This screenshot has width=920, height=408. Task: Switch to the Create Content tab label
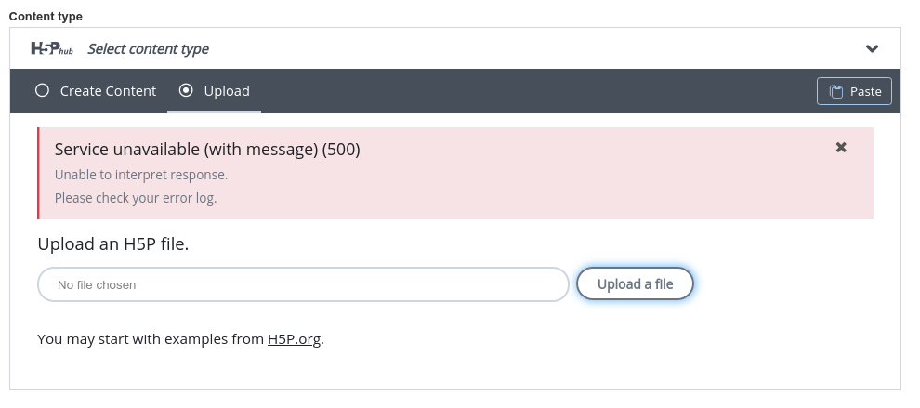(108, 91)
